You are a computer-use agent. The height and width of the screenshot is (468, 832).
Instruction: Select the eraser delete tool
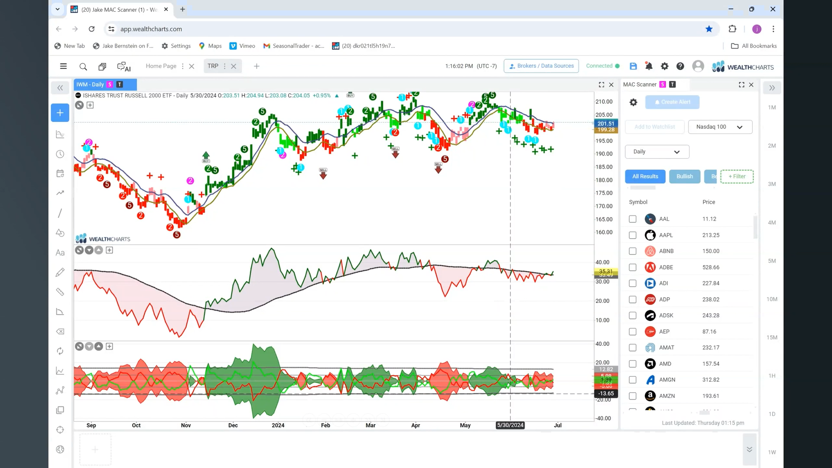click(x=60, y=331)
